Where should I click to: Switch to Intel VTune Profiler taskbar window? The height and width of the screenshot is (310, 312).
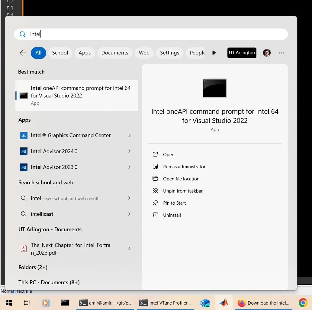(165, 303)
